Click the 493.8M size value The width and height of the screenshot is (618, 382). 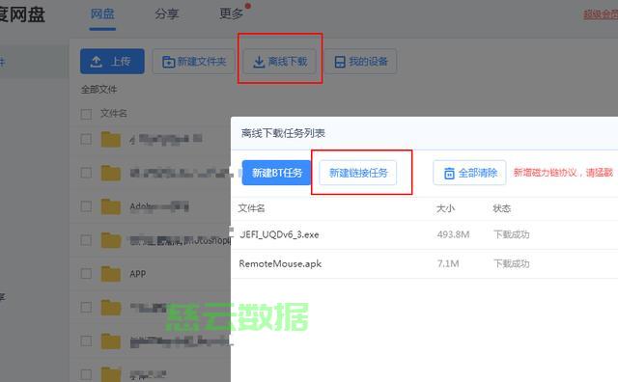pyautogui.click(x=453, y=234)
